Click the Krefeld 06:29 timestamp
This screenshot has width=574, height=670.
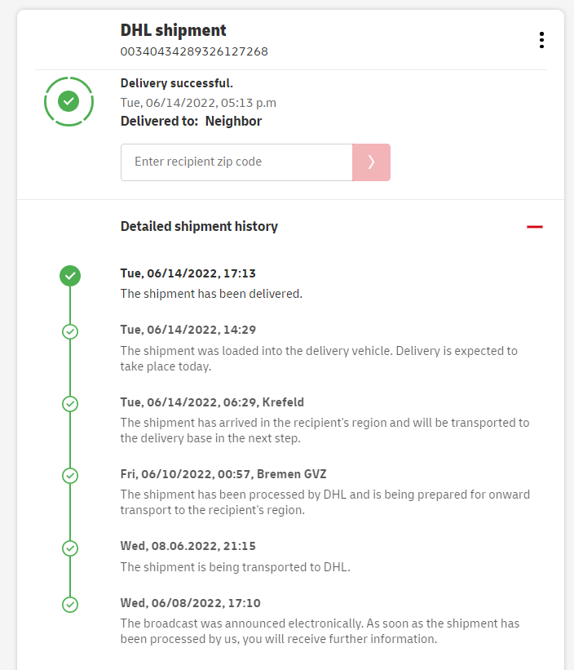202,402
